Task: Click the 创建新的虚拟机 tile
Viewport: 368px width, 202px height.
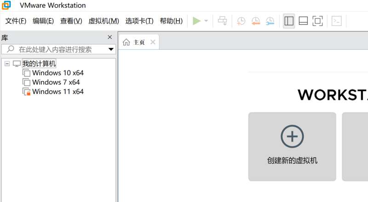Action: point(292,147)
